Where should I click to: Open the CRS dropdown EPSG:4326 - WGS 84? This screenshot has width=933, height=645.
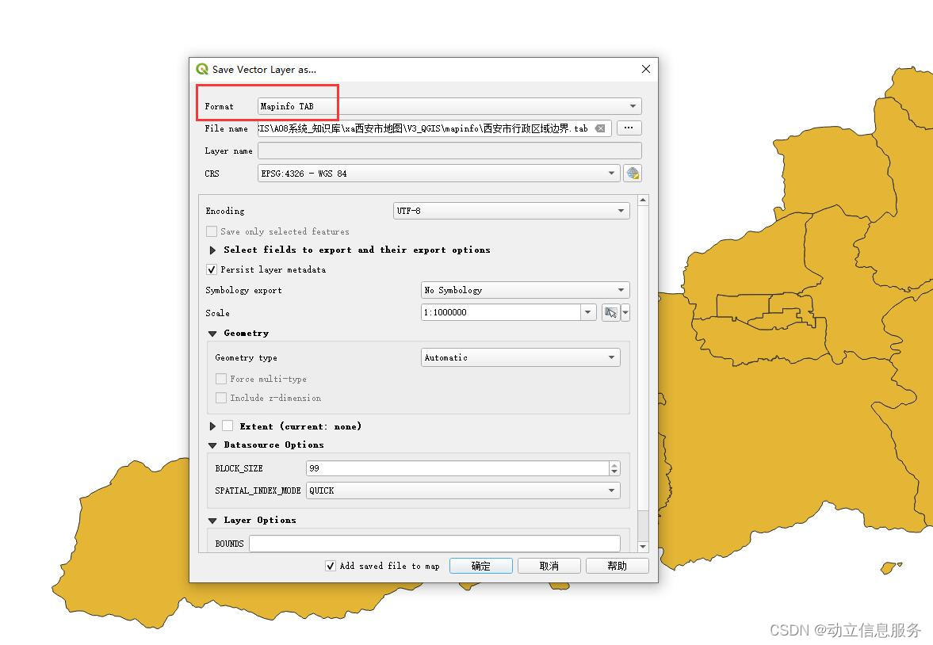point(438,174)
